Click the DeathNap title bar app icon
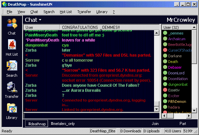Viewport: 199px width, 135px height. (x=5, y=4)
